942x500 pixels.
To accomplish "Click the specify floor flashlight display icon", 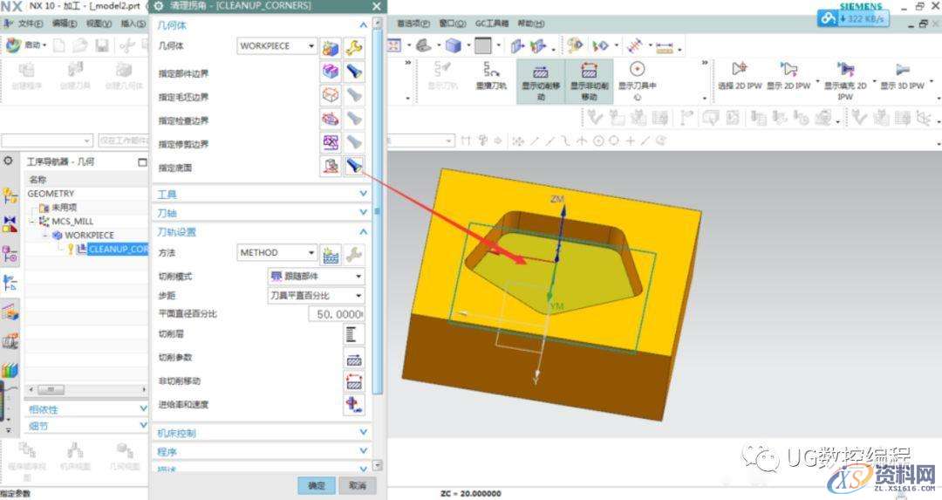I will [353, 166].
